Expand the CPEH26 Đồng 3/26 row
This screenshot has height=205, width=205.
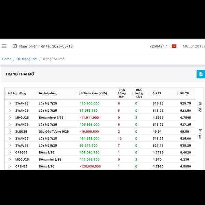[10, 166]
